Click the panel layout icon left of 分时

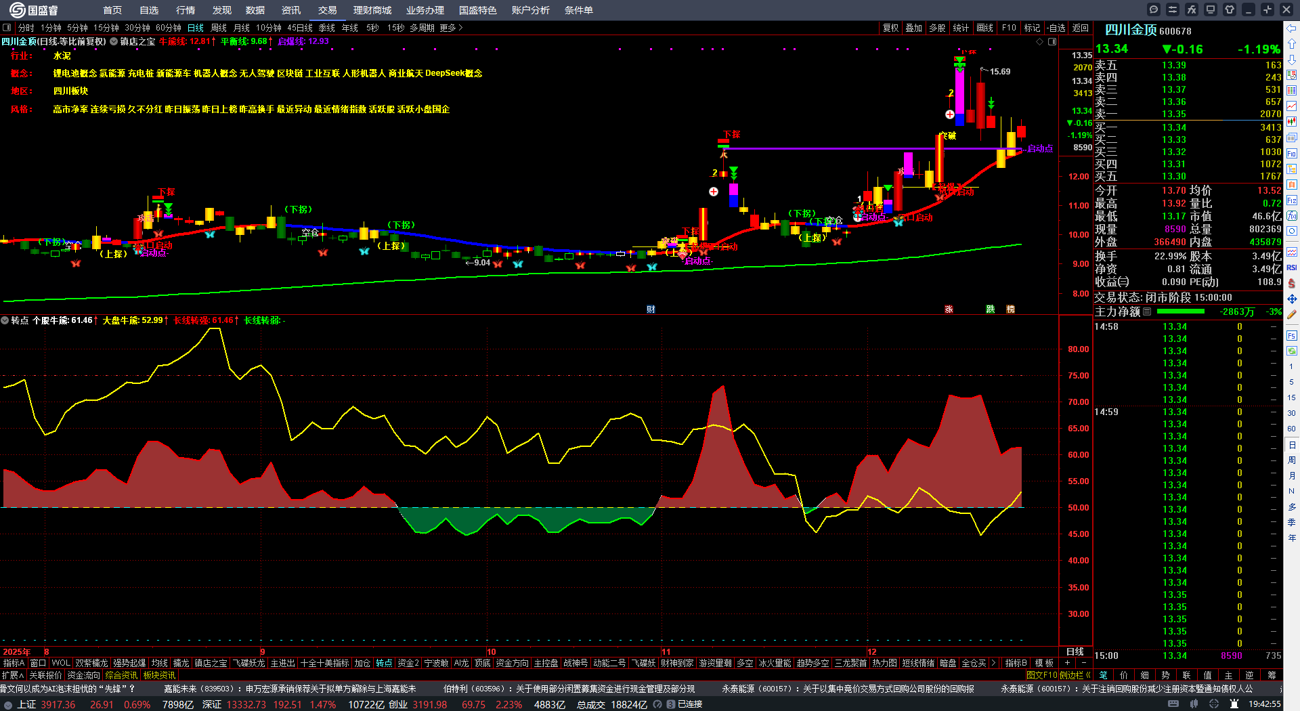7,28
